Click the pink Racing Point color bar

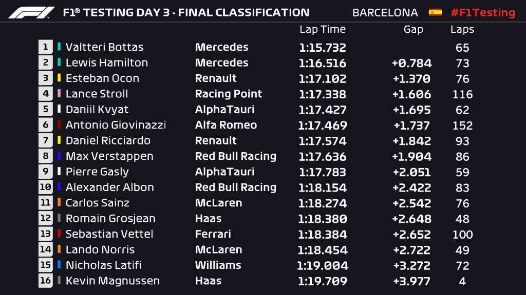pos(59,93)
